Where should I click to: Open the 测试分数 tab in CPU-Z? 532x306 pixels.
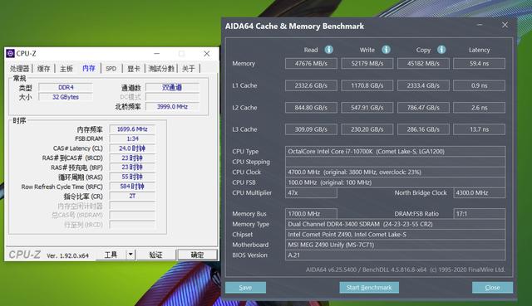(x=161, y=69)
